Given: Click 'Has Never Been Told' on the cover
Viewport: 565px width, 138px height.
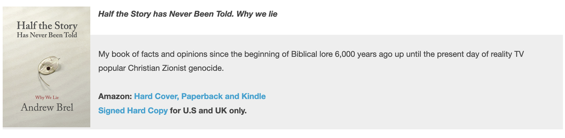Looking at the screenshot, I should click(47, 35).
